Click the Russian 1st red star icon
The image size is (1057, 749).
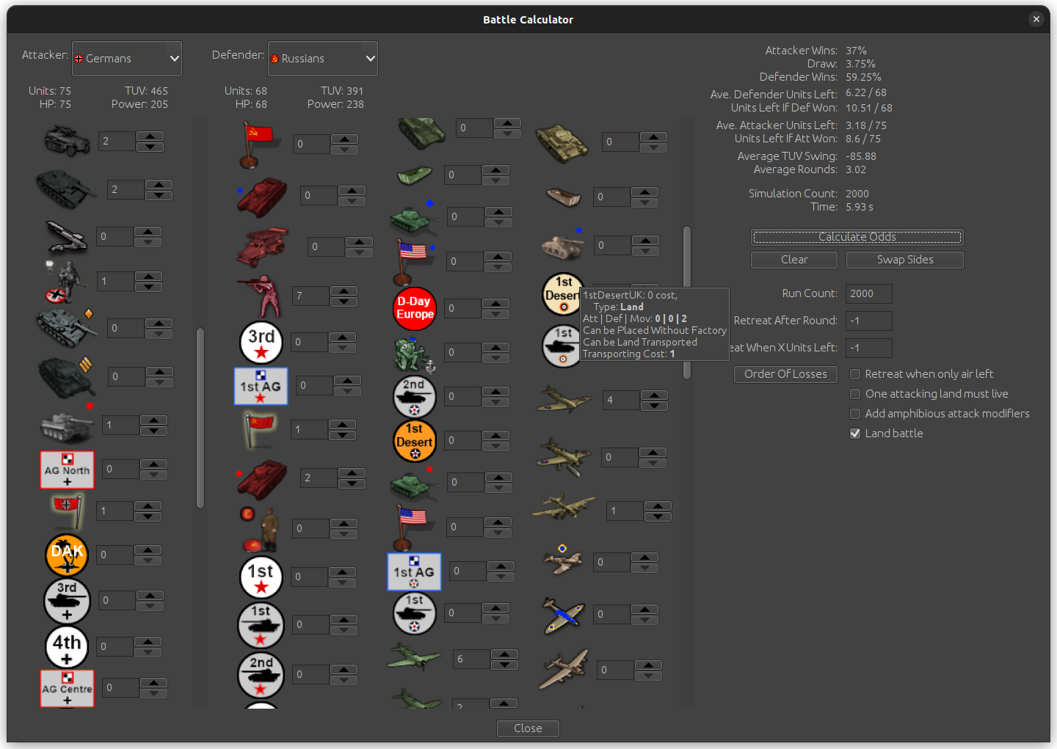tap(261, 577)
